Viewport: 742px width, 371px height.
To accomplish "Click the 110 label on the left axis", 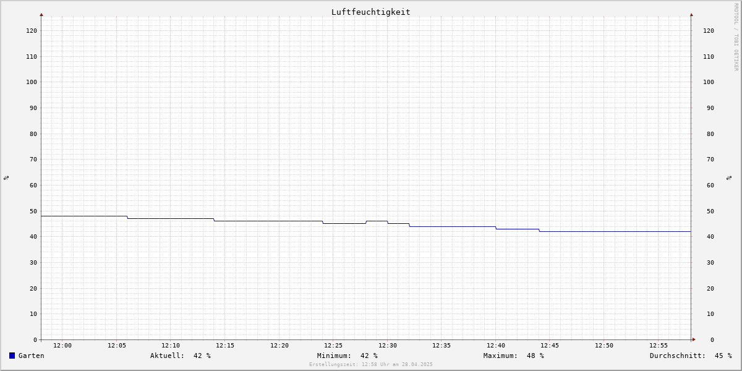I will click(32, 56).
